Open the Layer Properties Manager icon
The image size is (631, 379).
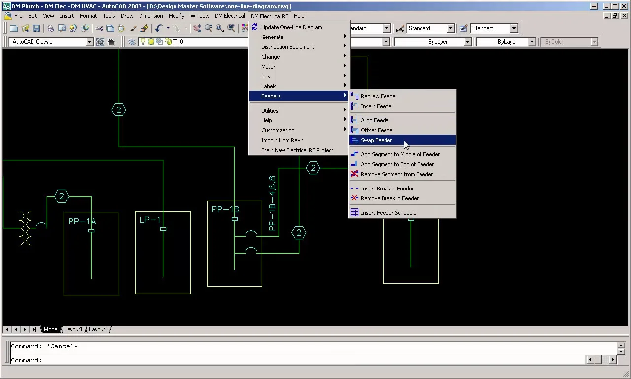pos(131,42)
